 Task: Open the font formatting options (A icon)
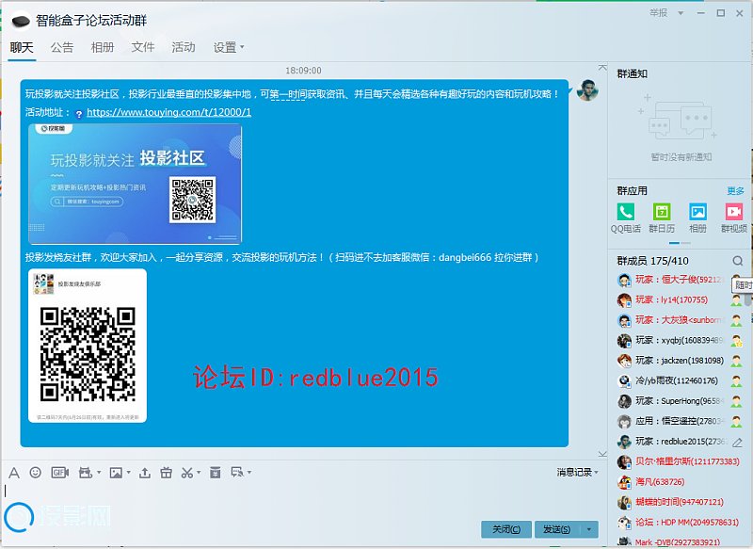[x=14, y=473]
